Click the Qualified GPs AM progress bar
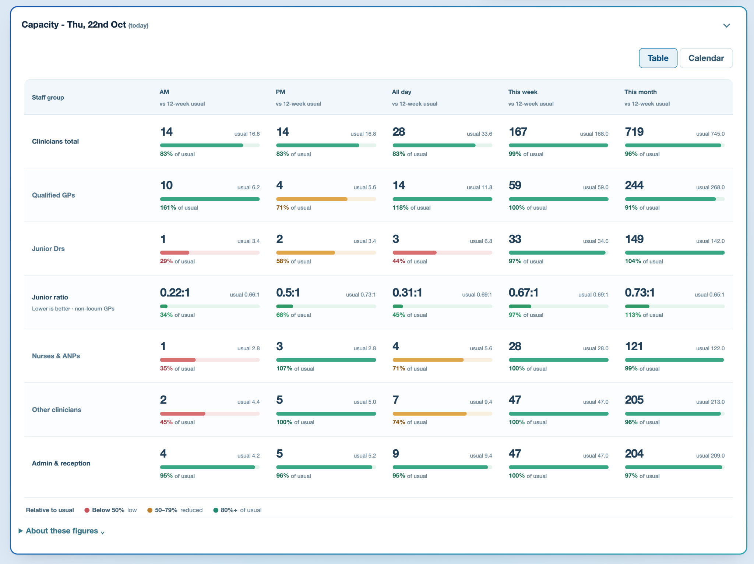The height and width of the screenshot is (564, 754). coord(210,199)
